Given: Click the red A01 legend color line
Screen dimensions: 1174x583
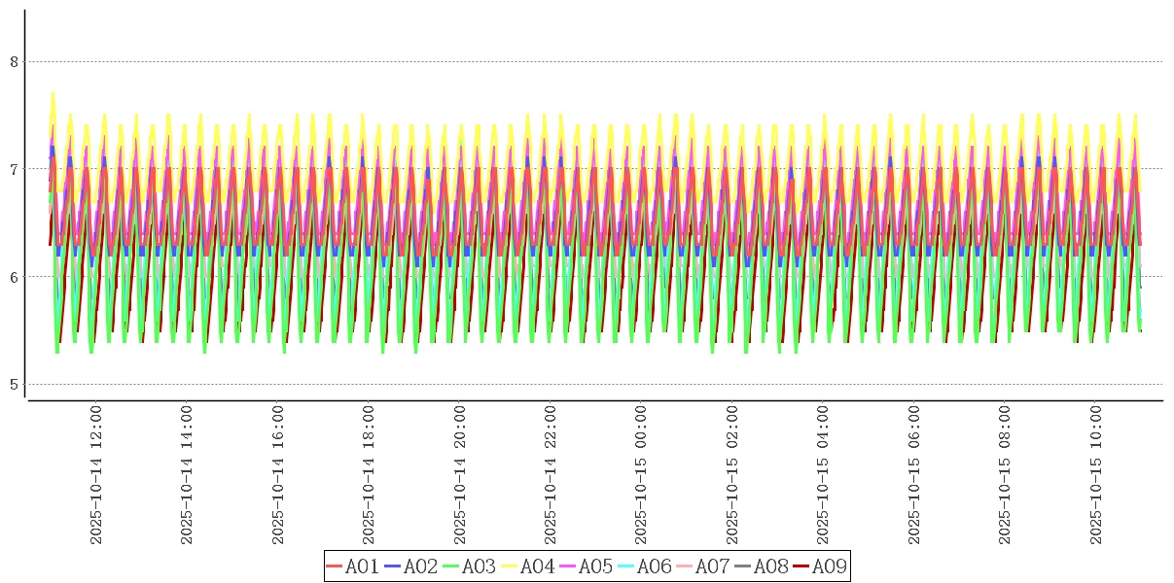Looking at the screenshot, I should click(335, 566).
